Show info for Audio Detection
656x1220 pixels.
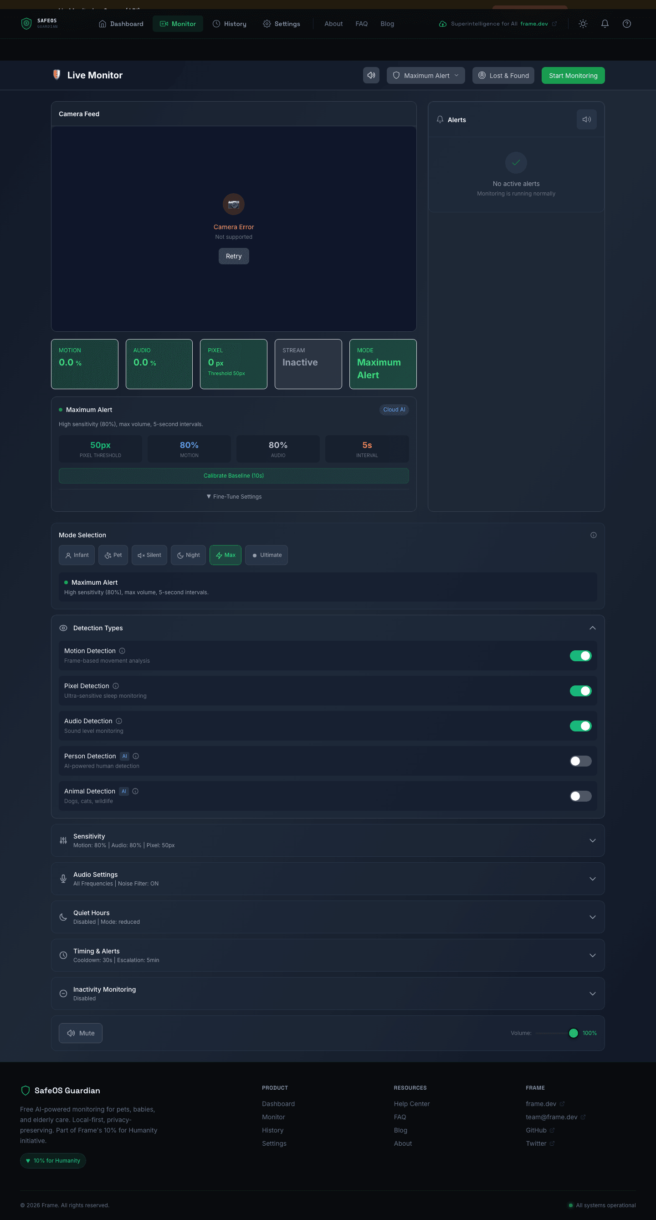119,721
